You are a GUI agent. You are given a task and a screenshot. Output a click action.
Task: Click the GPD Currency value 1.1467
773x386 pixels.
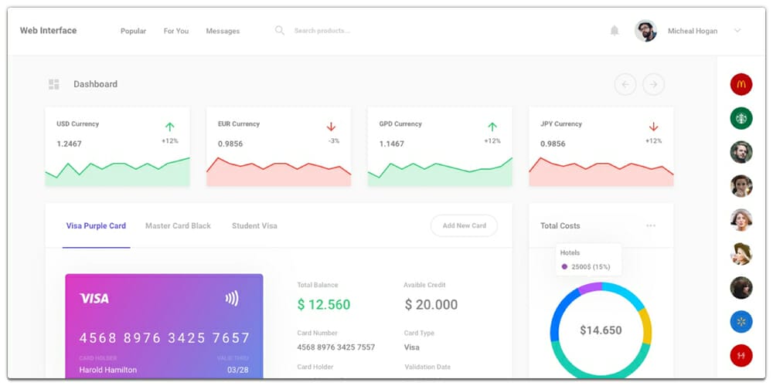click(x=391, y=144)
